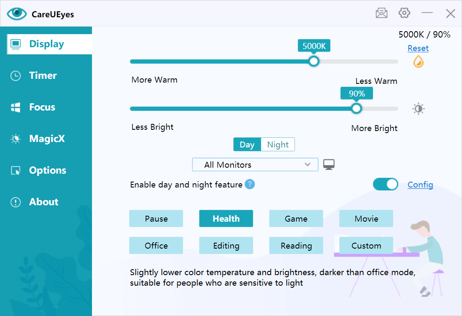
Task: Click the sun icon beside MagicX
Action: coord(16,139)
